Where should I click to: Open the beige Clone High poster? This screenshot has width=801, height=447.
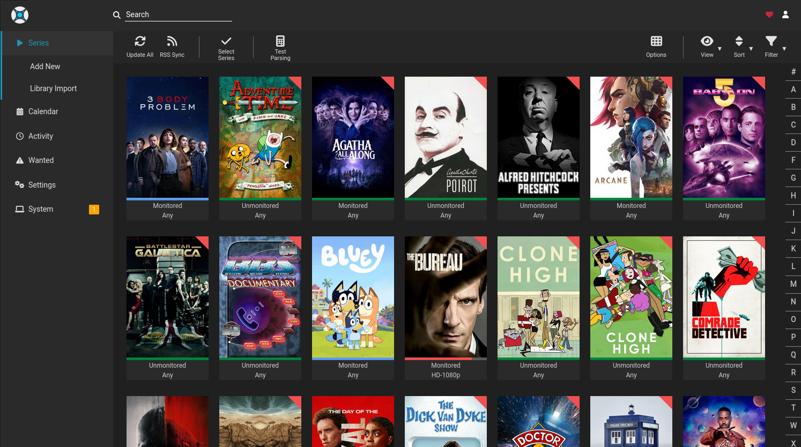[x=538, y=297]
